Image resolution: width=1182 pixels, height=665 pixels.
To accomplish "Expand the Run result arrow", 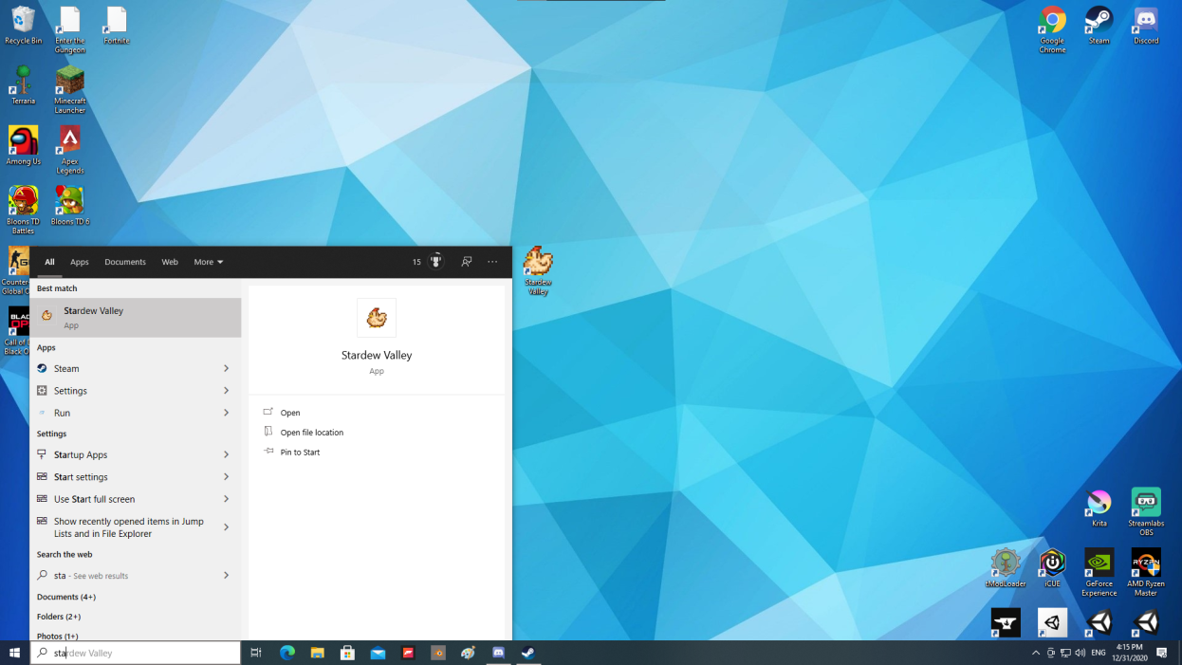I will 226,413.
